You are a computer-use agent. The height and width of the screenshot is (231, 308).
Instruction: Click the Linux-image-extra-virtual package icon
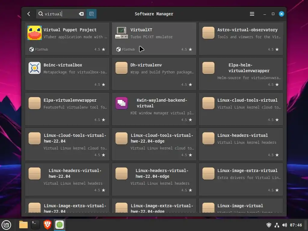pyautogui.click(x=208, y=174)
